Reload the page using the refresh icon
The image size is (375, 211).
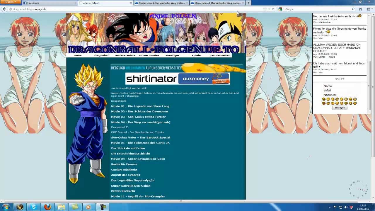click(273, 9)
